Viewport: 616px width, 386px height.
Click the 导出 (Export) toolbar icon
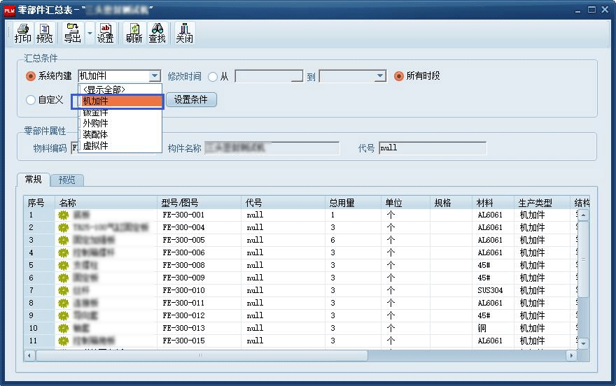coord(72,33)
